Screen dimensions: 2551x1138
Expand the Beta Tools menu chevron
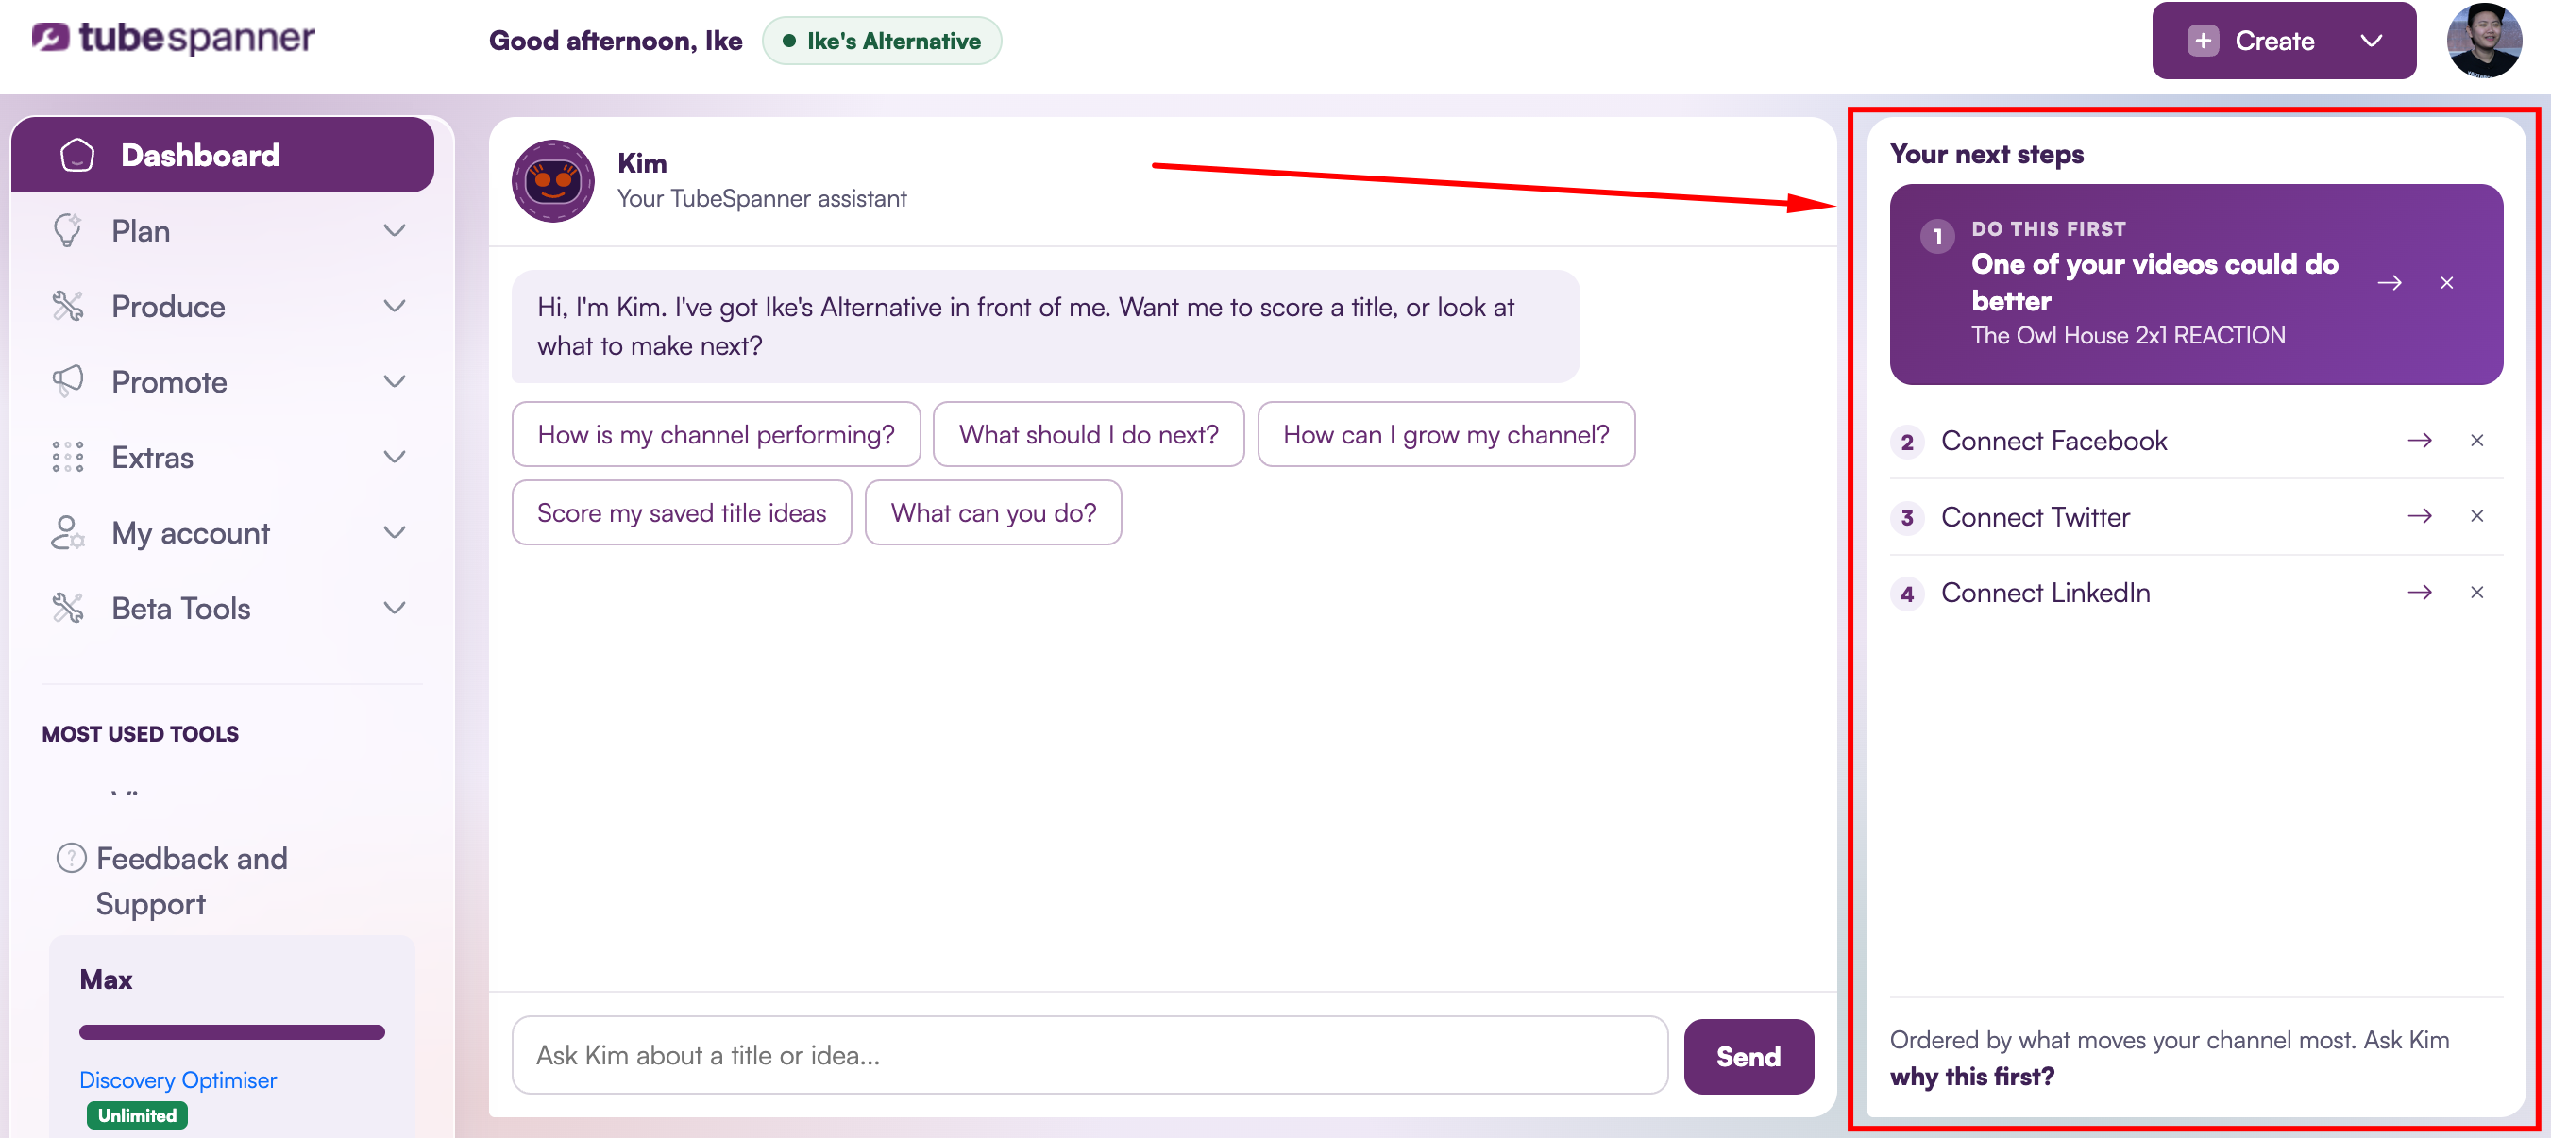(x=394, y=608)
